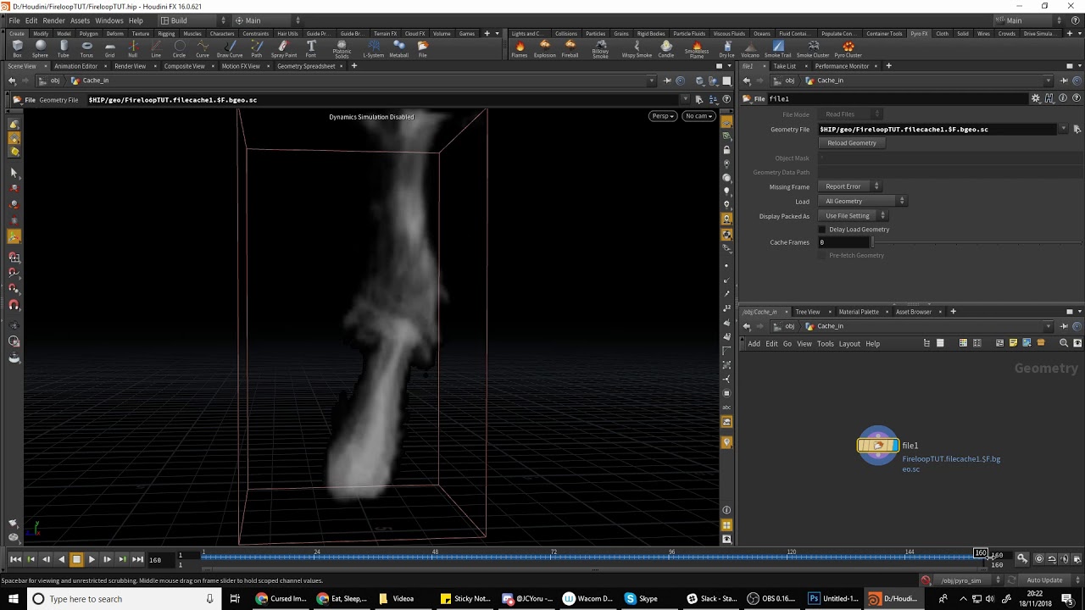Select the Dry Ice tool
The height and width of the screenshot is (610, 1085).
tap(726, 49)
